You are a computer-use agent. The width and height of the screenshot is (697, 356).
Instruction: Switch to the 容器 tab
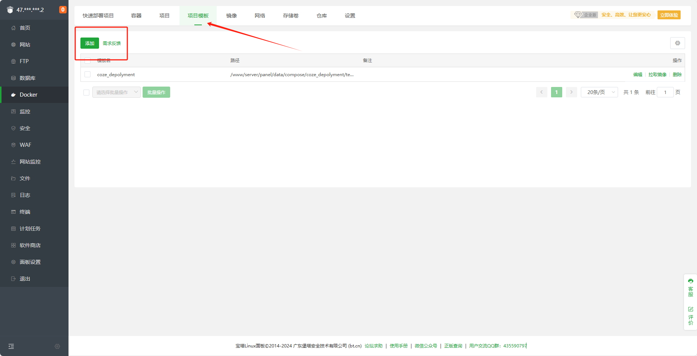coord(136,16)
